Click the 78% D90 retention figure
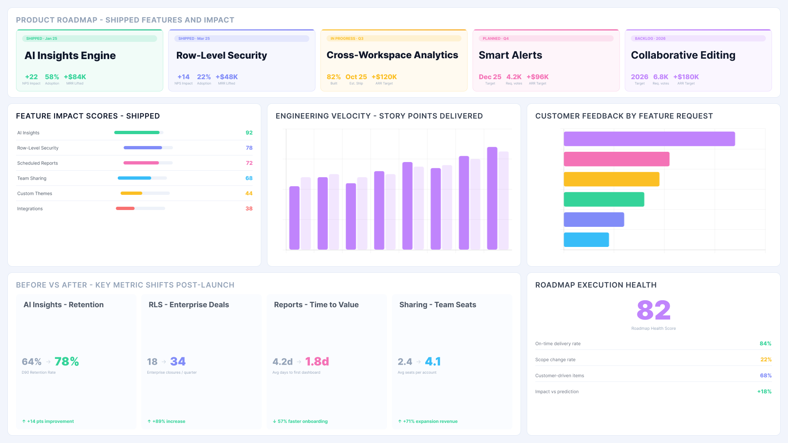 [66, 361]
